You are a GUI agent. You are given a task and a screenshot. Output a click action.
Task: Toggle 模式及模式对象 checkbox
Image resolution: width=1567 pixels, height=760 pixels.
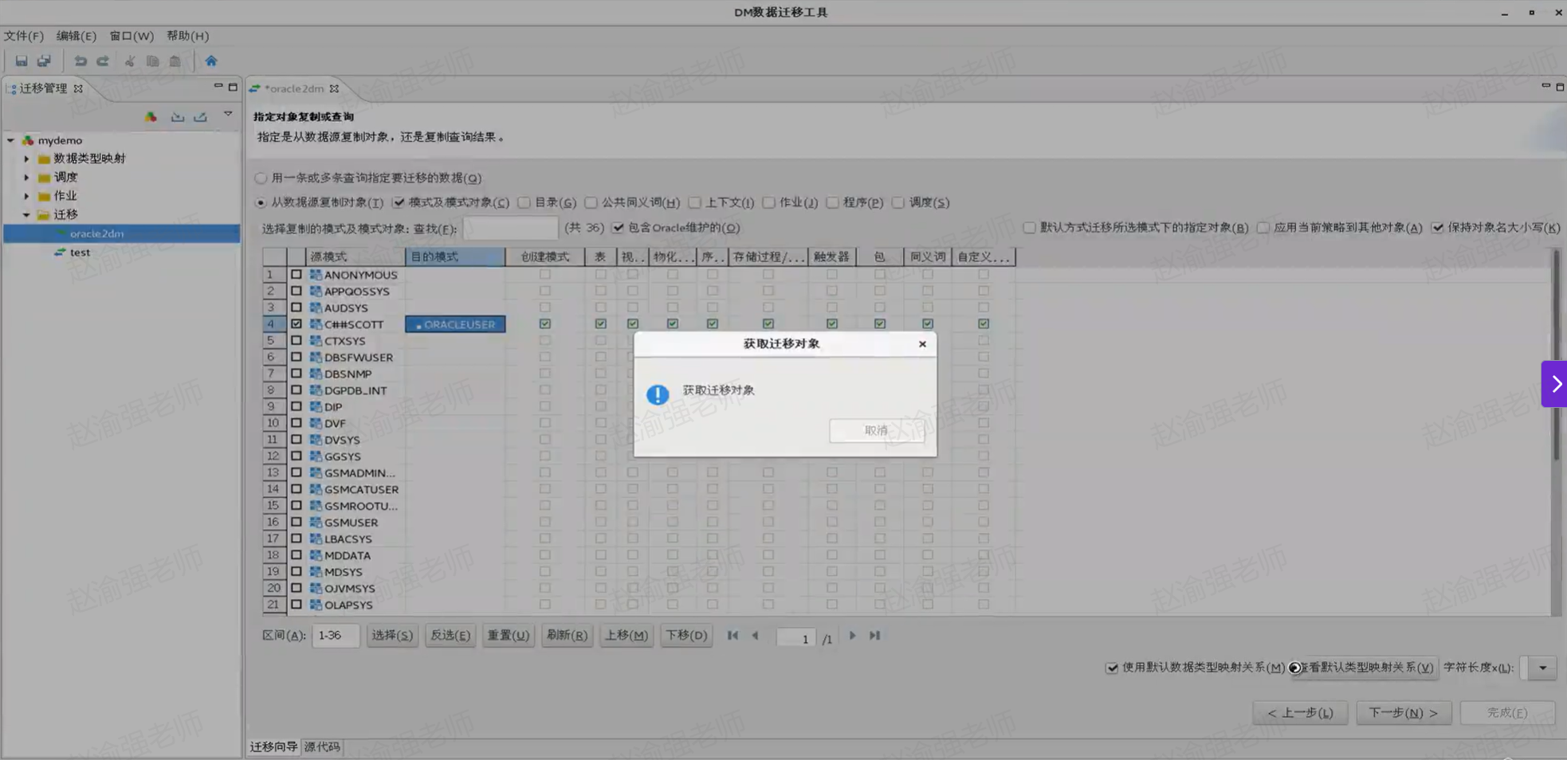pyautogui.click(x=399, y=202)
